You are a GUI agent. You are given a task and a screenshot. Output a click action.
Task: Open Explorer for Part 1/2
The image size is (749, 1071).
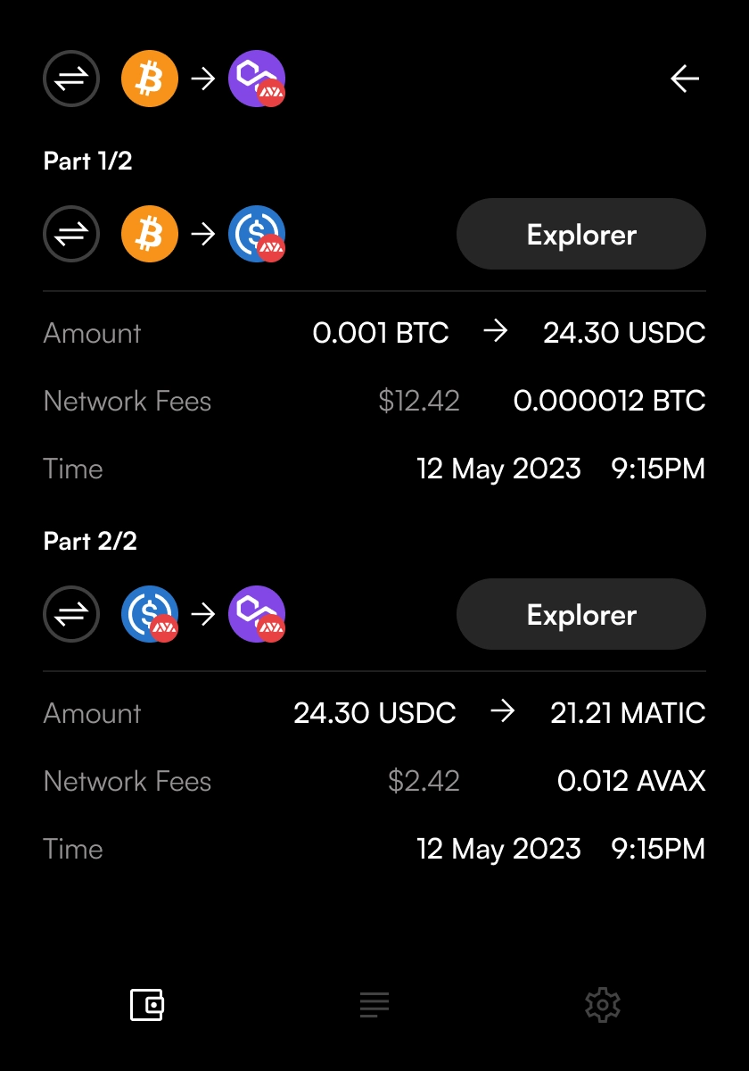pyautogui.click(x=581, y=234)
